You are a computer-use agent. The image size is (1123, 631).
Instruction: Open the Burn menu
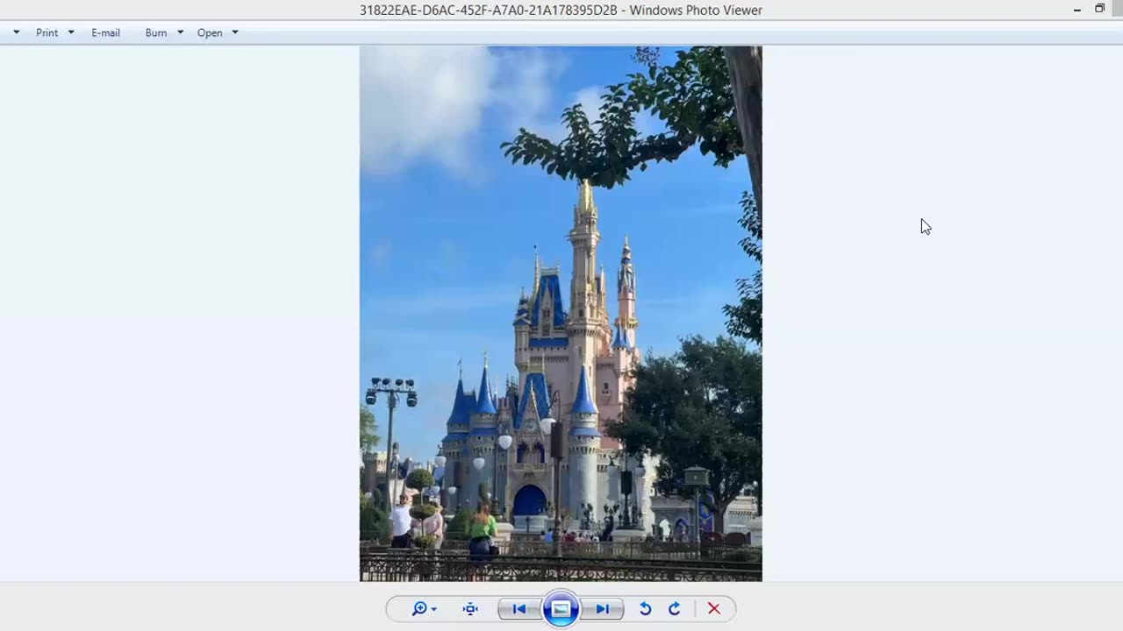click(156, 32)
